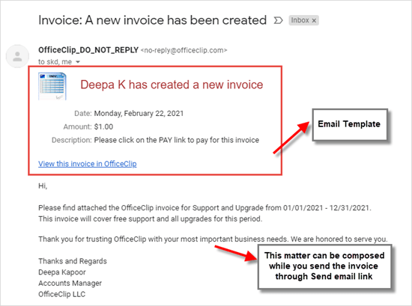Open 'View this invoice in OfficeClip' link
The height and width of the screenshot is (306, 412).
point(88,164)
